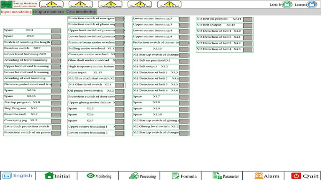
Task: Open the Parameter settings page
Action: pos(226,176)
